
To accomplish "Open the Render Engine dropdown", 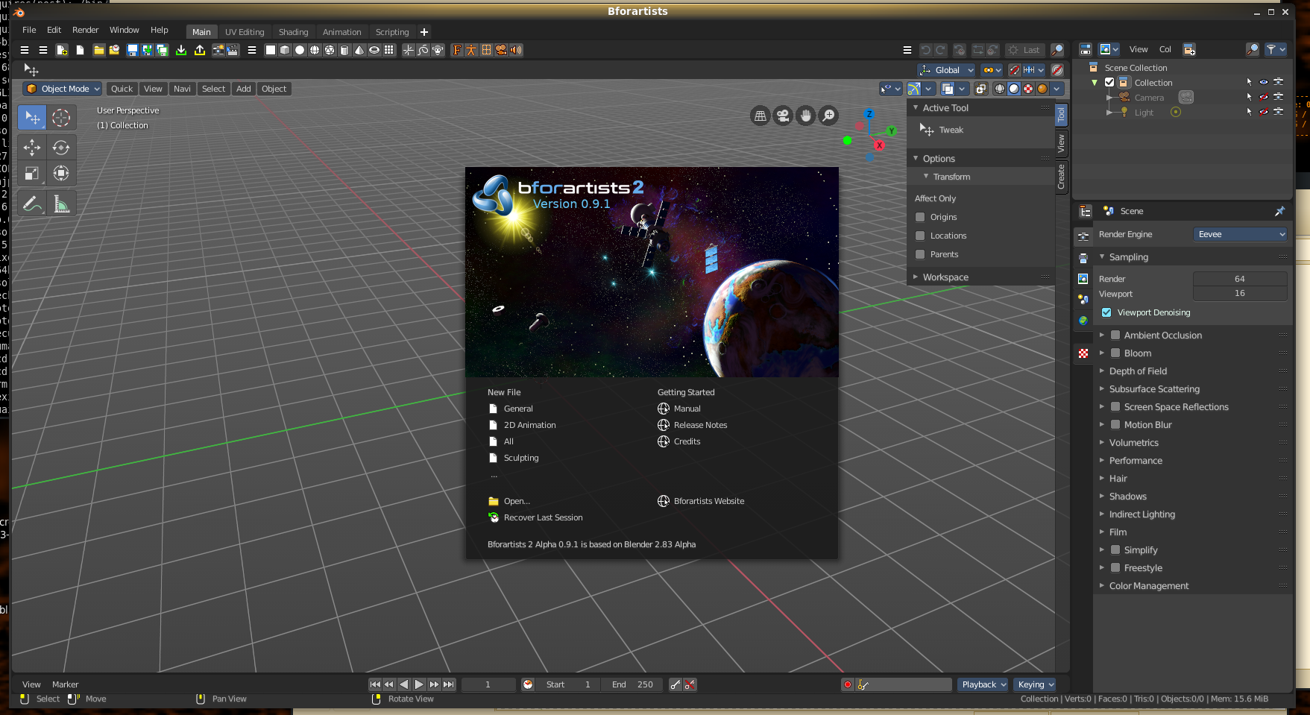I will [1240, 234].
